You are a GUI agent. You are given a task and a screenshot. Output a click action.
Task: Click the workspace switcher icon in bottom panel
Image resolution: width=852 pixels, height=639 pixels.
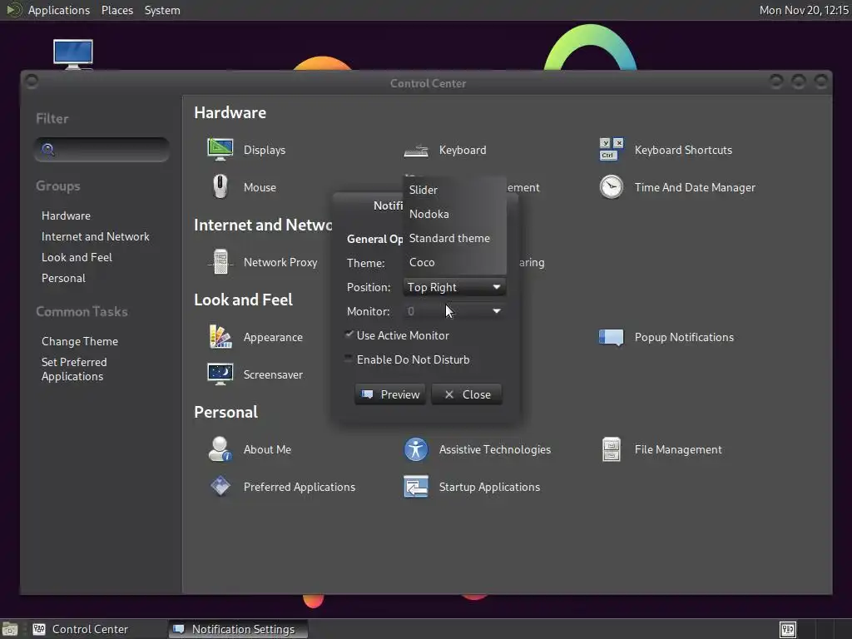click(x=787, y=629)
